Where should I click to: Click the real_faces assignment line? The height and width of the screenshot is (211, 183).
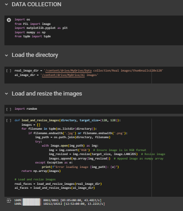pos(58,184)
